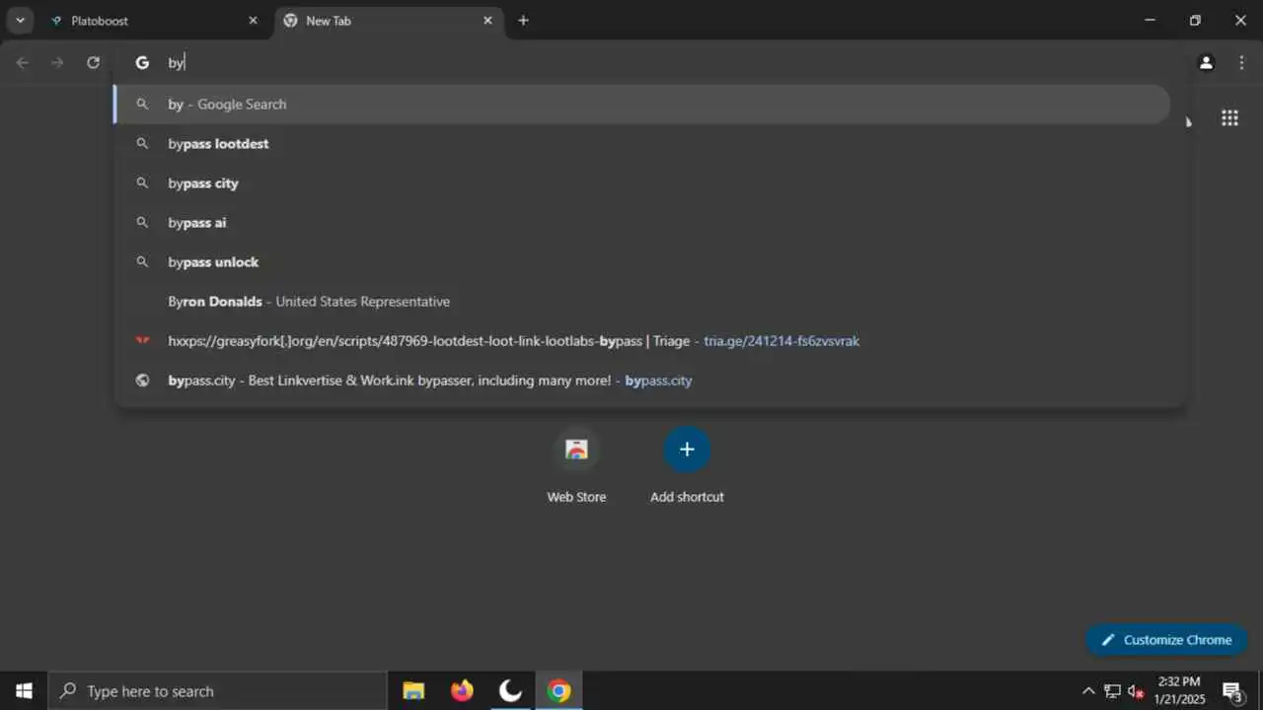The width and height of the screenshot is (1263, 710).
Task: Select 'bypass city' suggestion
Action: click(641, 183)
